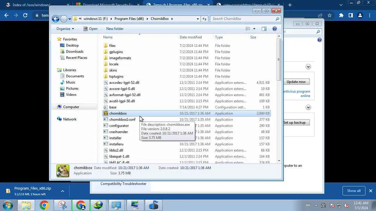376x211 pixels.
Task: Select Videos library
Action: [x=71, y=95]
